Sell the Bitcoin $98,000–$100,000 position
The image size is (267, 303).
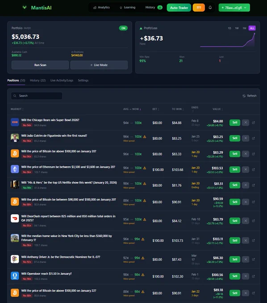[235, 202]
